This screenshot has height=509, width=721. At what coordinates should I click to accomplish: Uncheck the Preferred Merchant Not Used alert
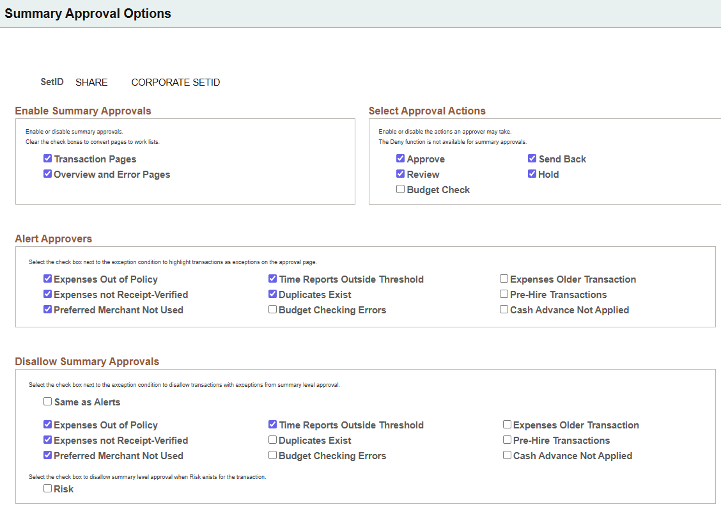click(x=47, y=309)
